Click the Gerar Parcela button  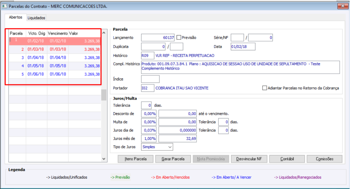pos(173,159)
